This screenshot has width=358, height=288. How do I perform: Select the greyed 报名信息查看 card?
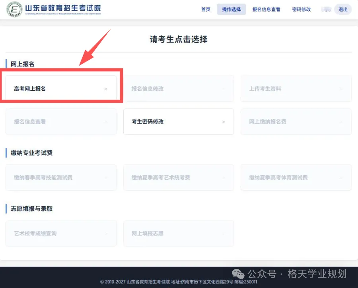[61, 121]
